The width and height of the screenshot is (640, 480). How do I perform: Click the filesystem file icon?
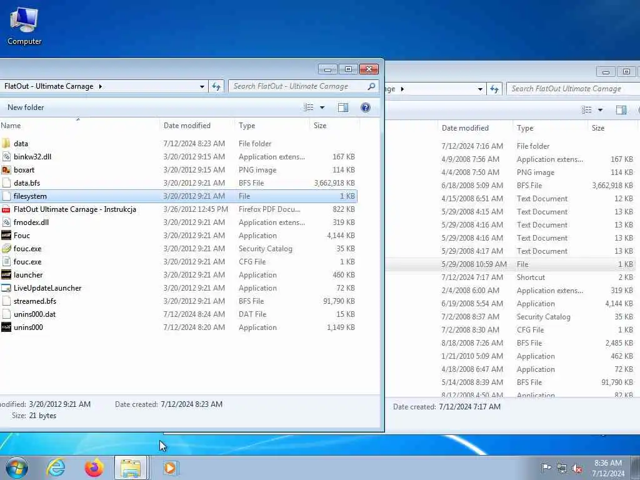pos(6,196)
